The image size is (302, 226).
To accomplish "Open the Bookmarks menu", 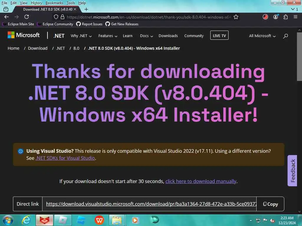I will tap(54, 3).
